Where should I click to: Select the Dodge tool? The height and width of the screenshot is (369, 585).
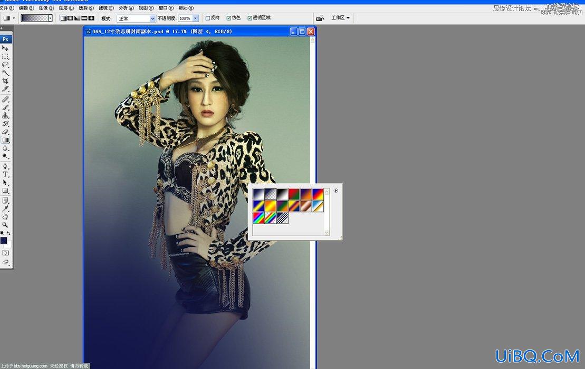coord(5,156)
